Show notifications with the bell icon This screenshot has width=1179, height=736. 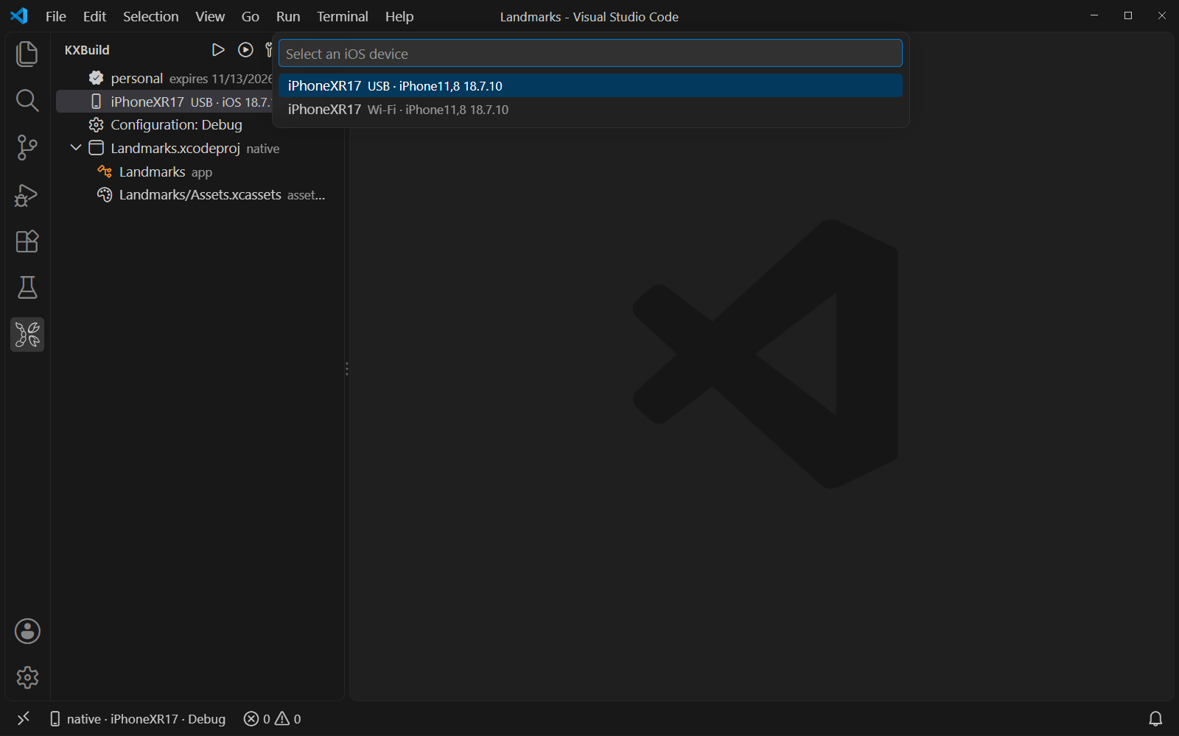pyautogui.click(x=1155, y=718)
